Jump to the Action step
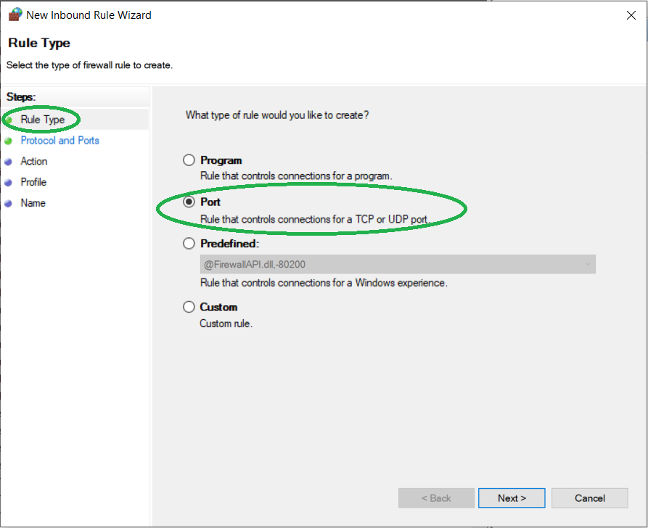This screenshot has width=648, height=528. 34,162
